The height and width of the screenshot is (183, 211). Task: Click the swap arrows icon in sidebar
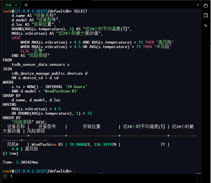coord(206,26)
